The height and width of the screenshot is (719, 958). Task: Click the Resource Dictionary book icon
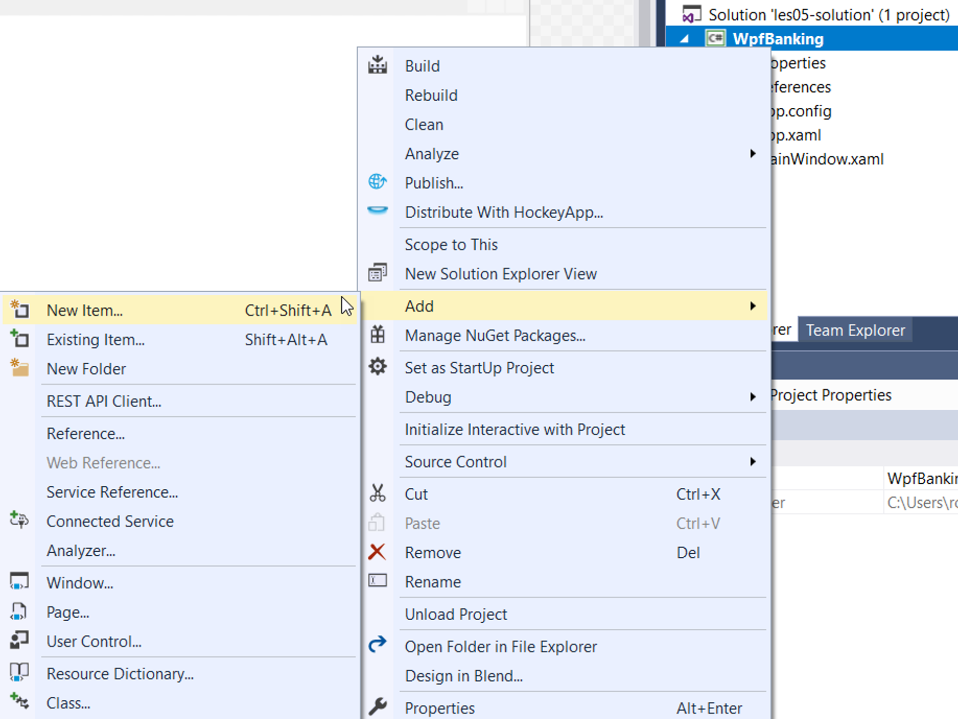click(x=20, y=673)
